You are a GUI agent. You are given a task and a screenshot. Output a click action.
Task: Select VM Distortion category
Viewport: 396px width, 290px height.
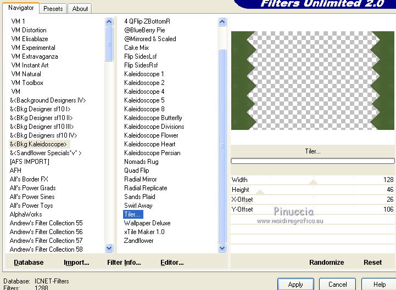click(x=29, y=30)
